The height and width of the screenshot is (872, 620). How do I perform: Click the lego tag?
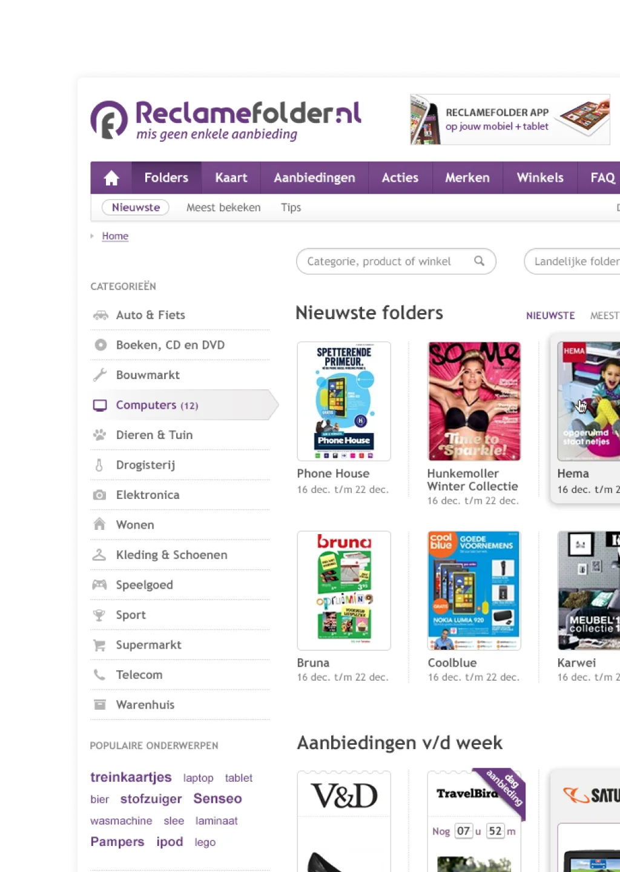coord(205,842)
